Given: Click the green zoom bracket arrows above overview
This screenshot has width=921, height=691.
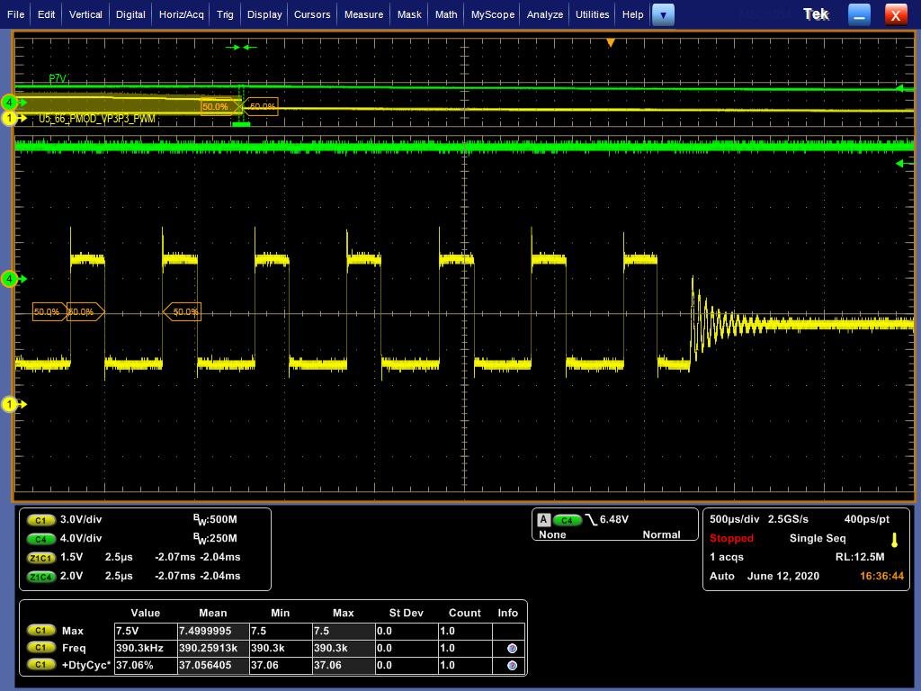Looking at the screenshot, I should (x=242, y=47).
